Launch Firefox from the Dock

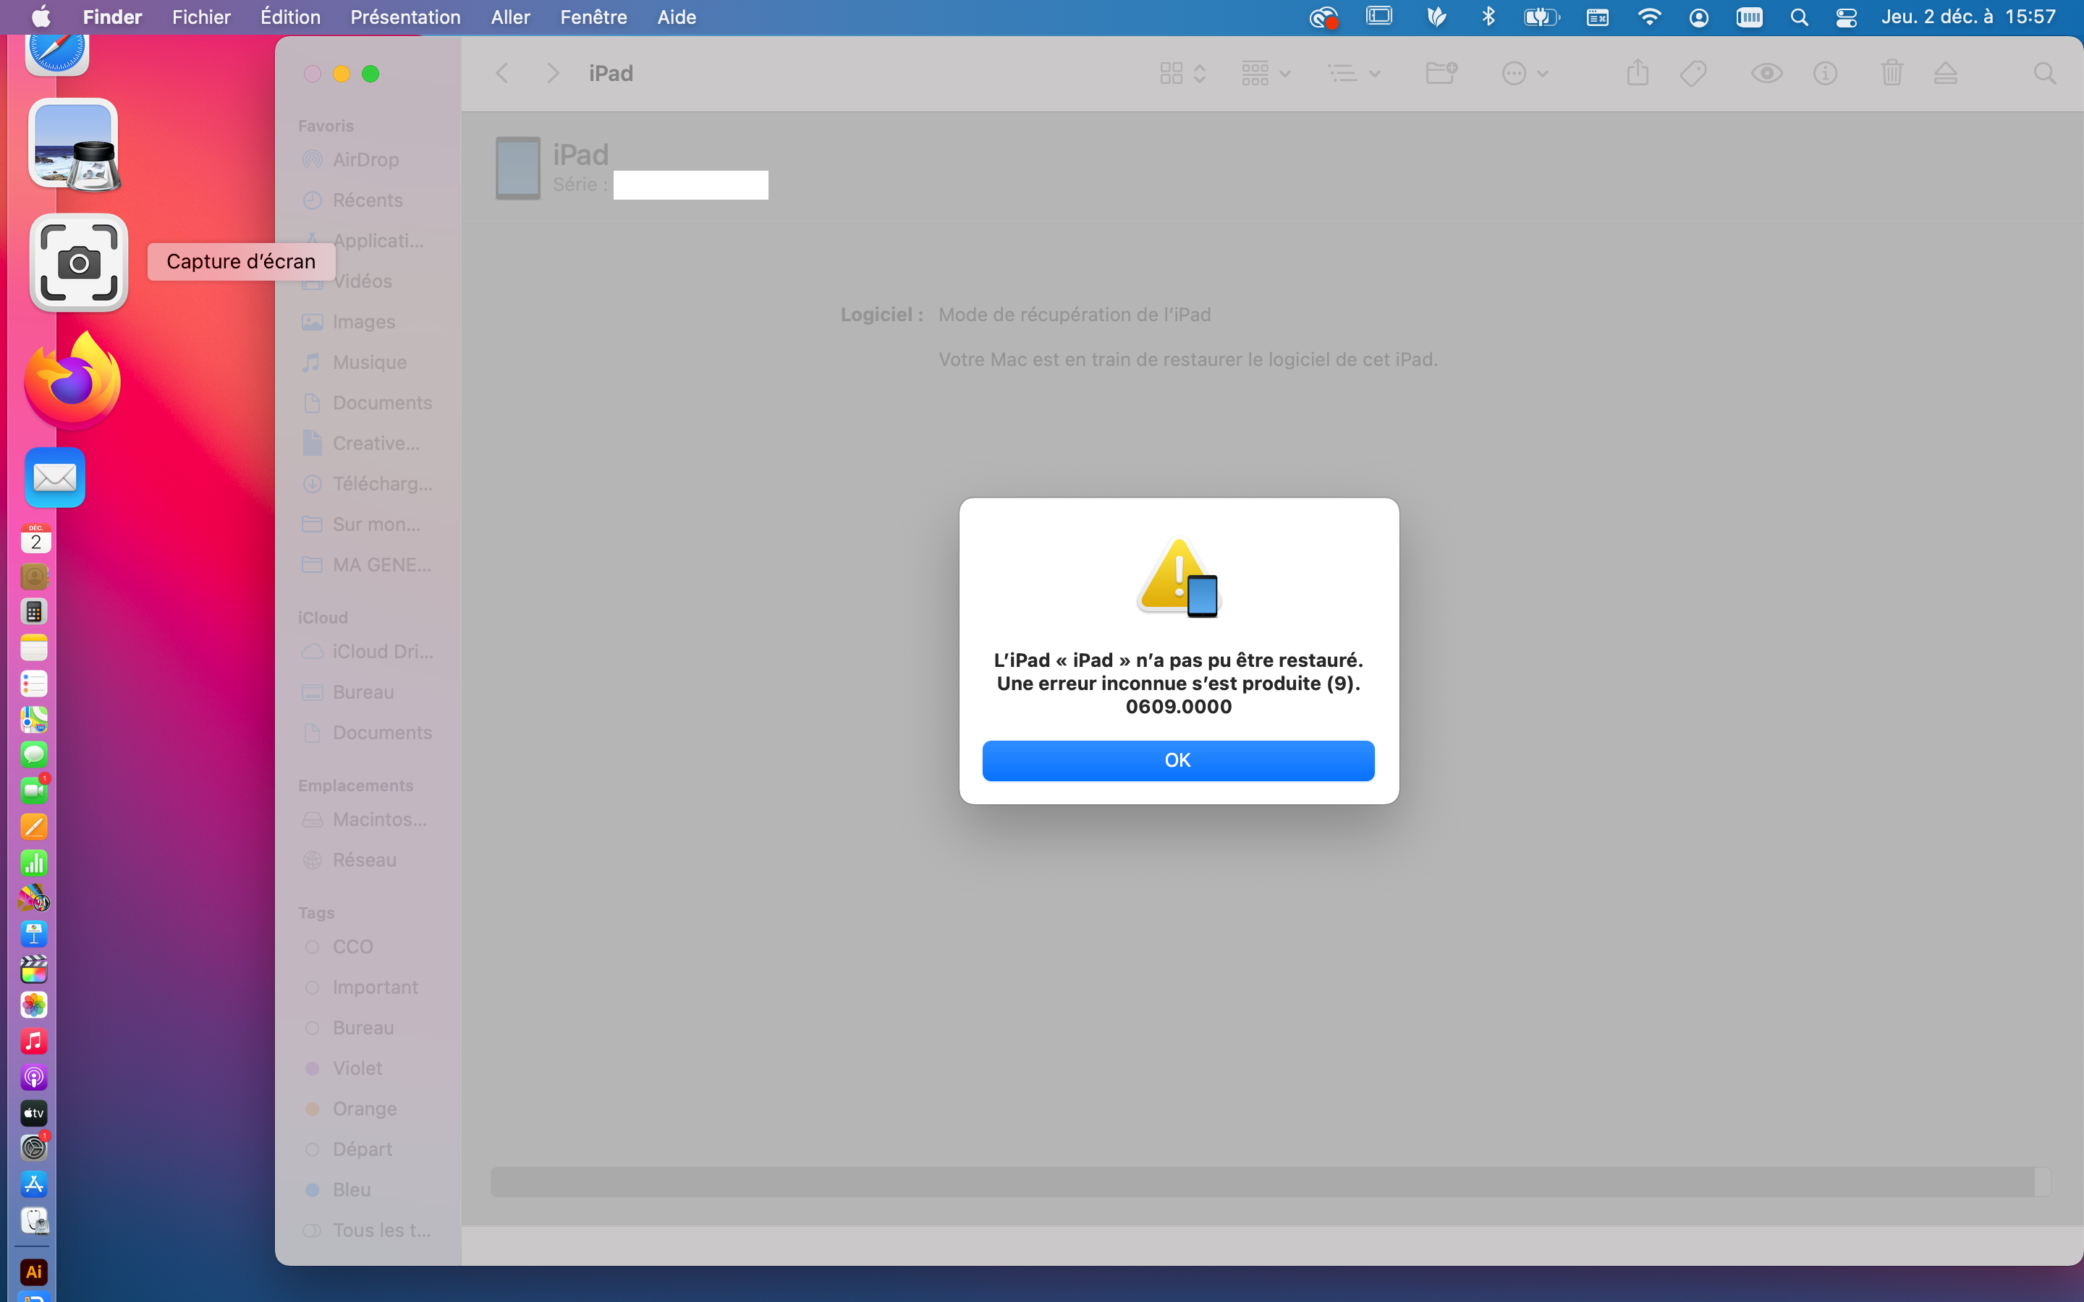(72, 381)
